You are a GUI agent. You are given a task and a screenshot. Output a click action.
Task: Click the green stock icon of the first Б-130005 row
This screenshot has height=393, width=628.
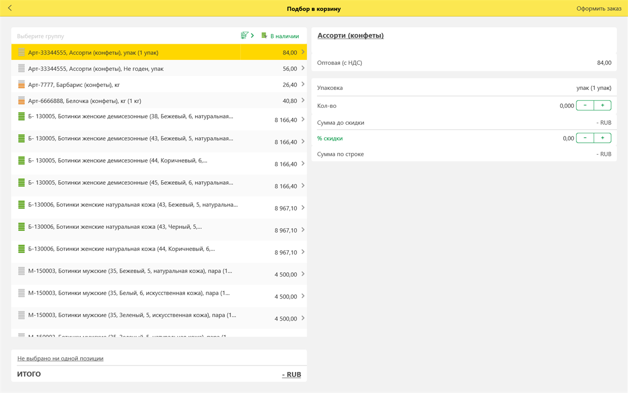pos(20,116)
